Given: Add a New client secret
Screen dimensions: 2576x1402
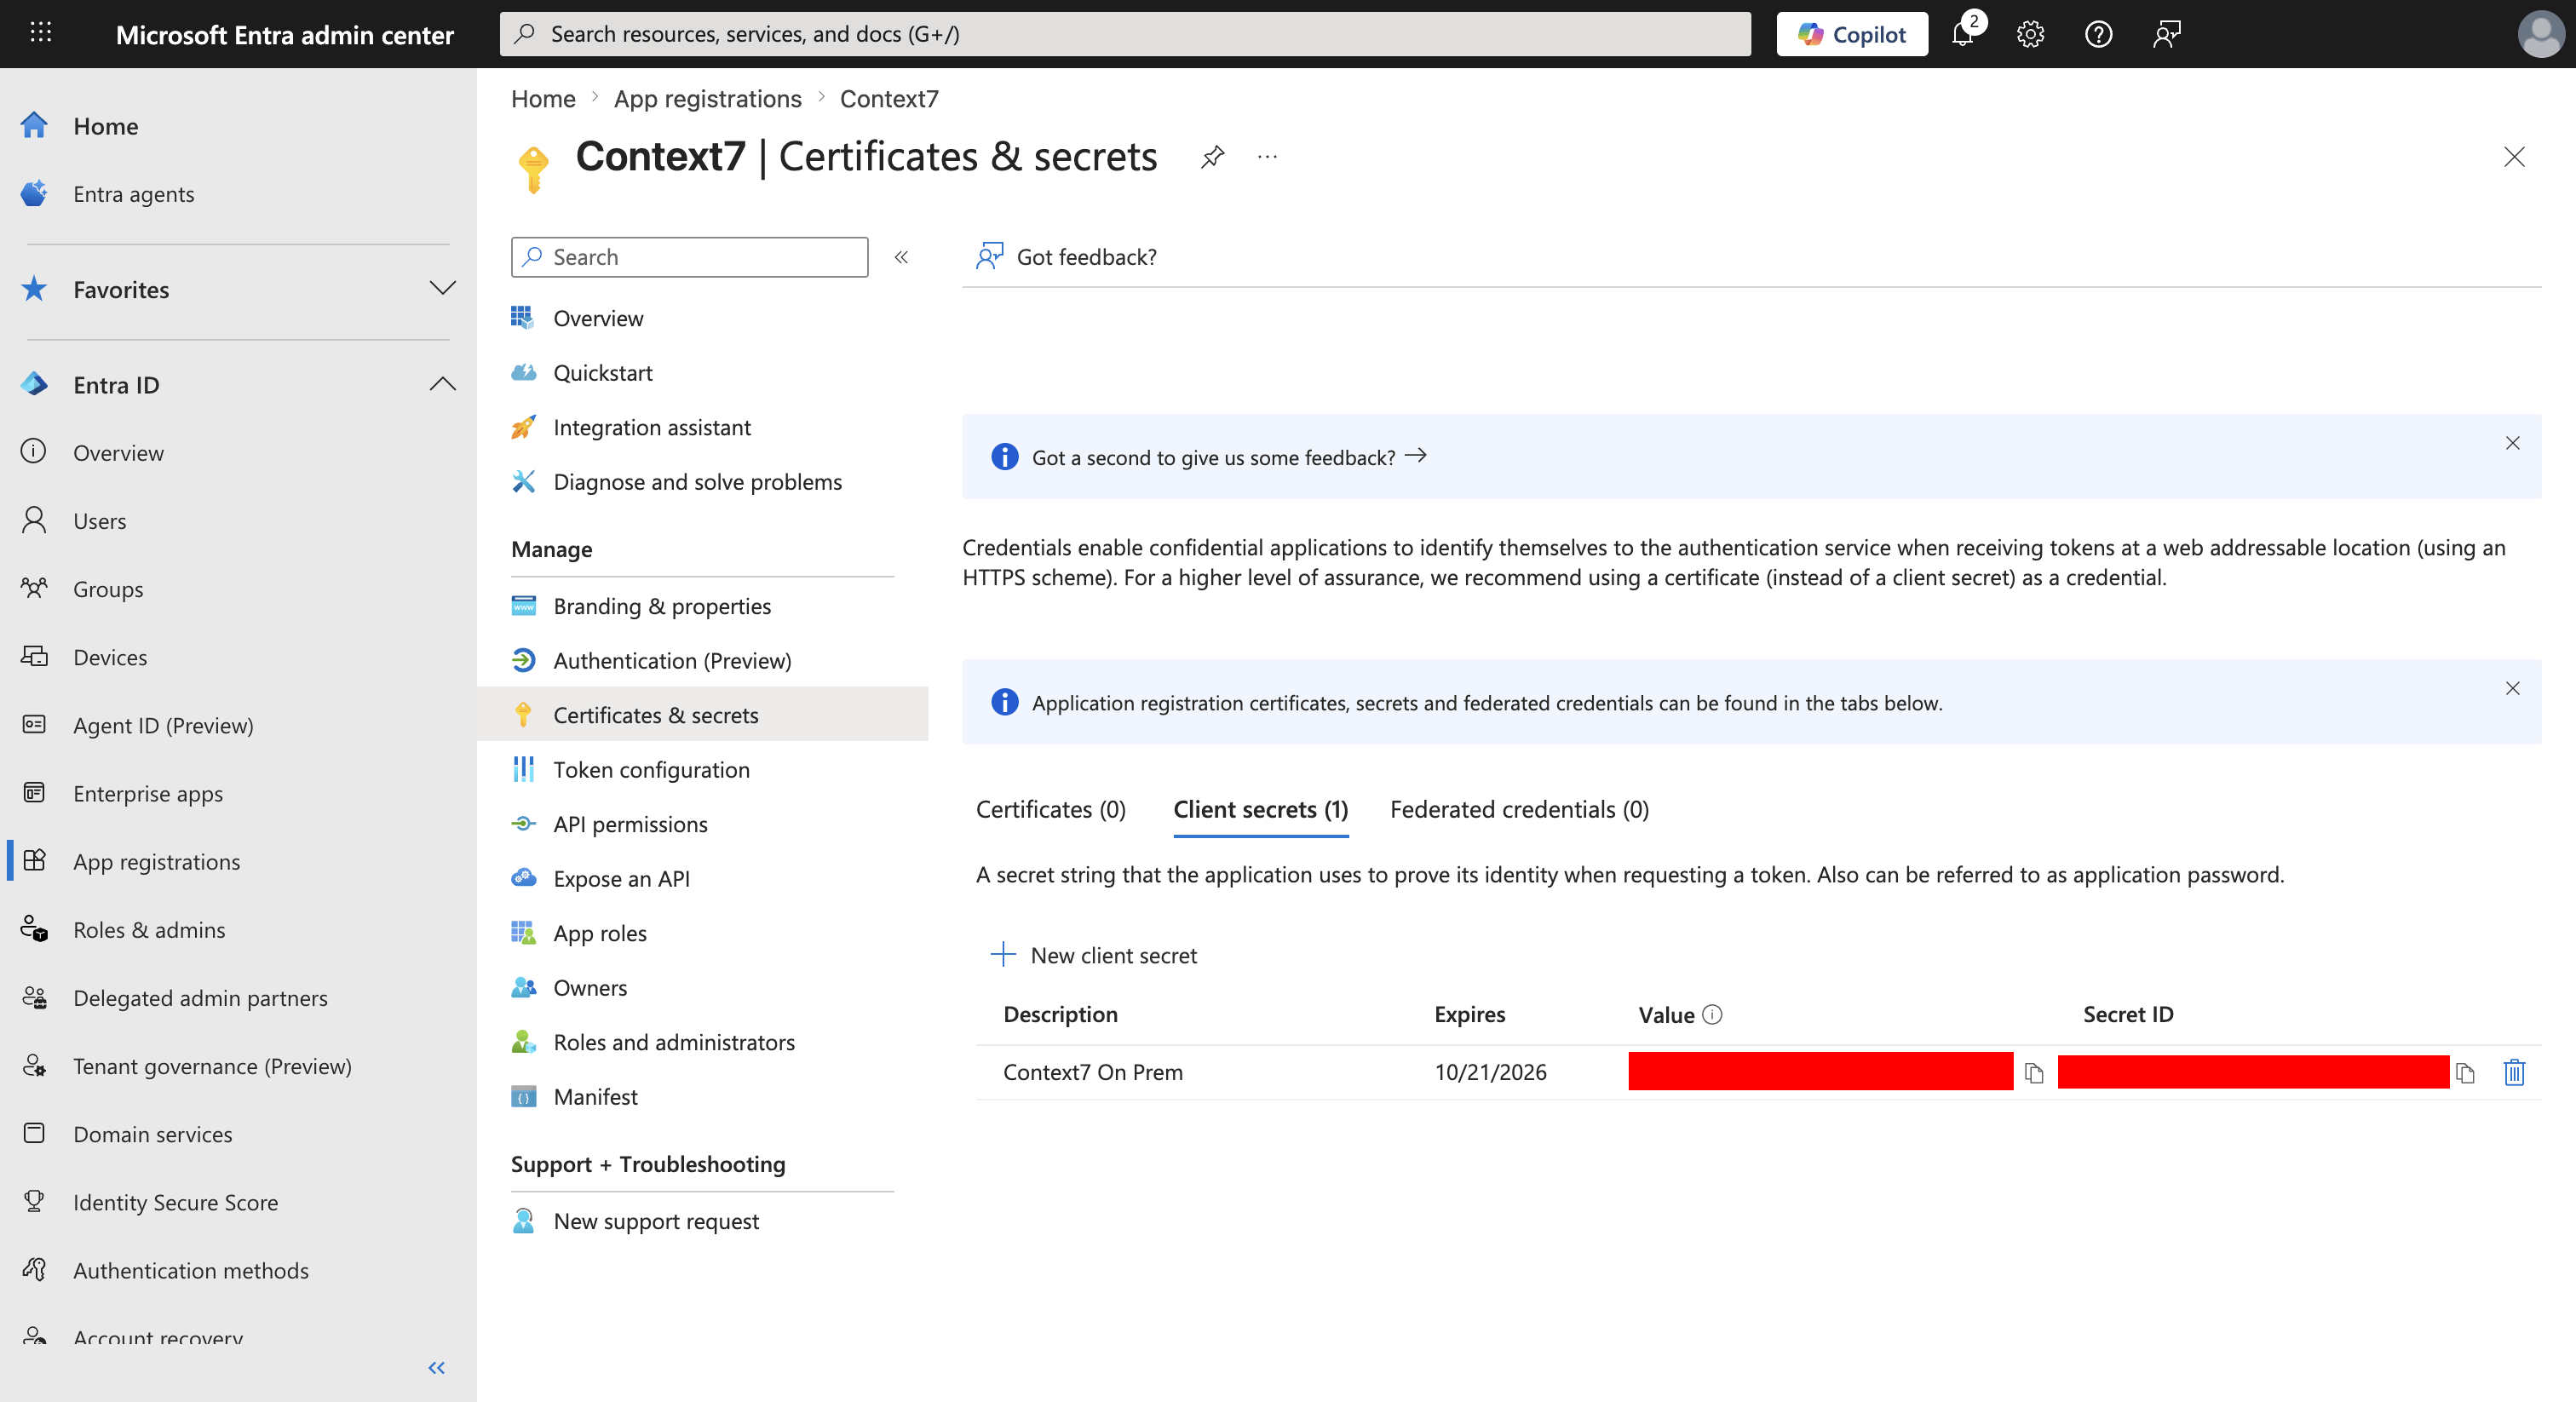Looking at the screenshot, I should (x=1093, y=955).
